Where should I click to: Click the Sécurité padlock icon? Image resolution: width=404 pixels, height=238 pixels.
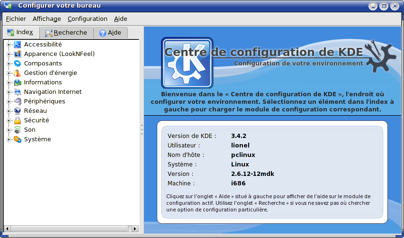point(17,120)
